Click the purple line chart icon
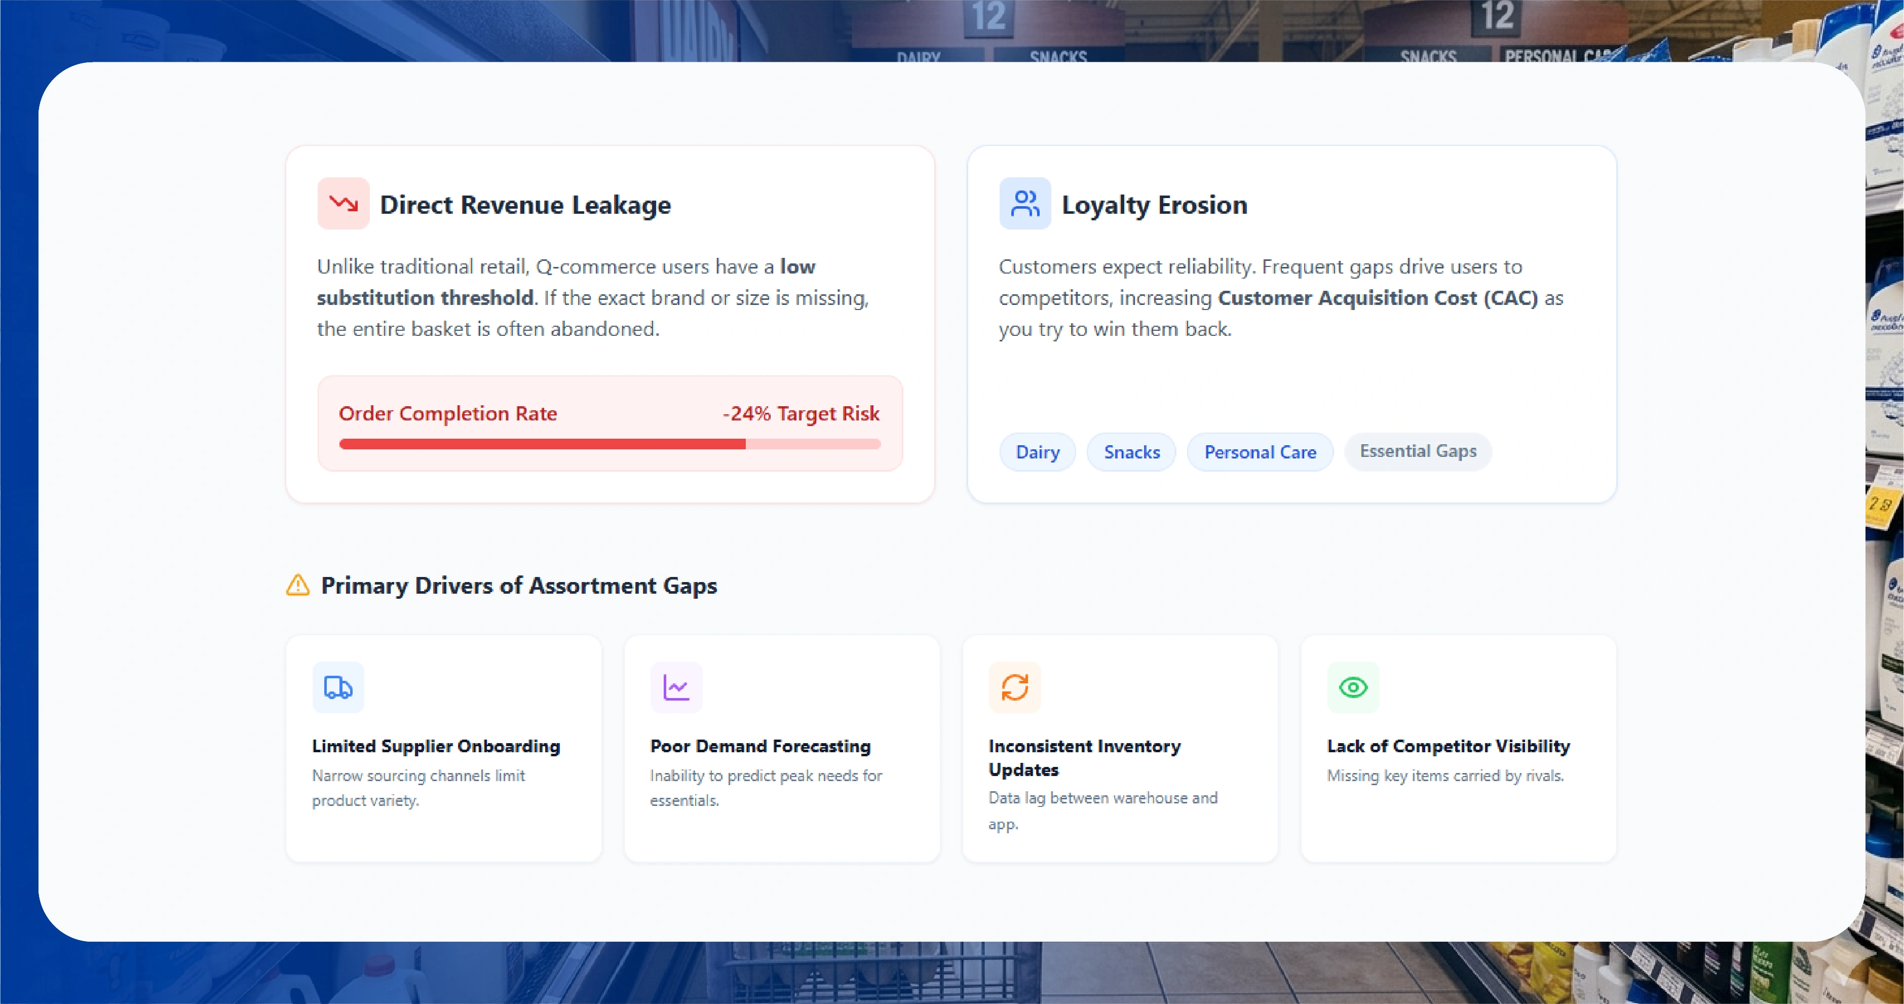1904x1004 pixels. (675, 687)
